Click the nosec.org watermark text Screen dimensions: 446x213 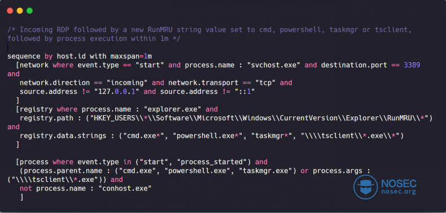coord(399,192)
